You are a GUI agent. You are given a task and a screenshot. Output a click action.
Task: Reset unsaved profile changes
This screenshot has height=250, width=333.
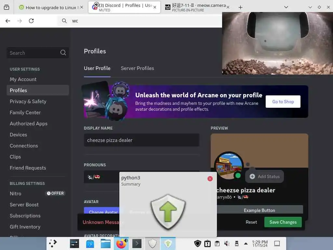[251, 222]
